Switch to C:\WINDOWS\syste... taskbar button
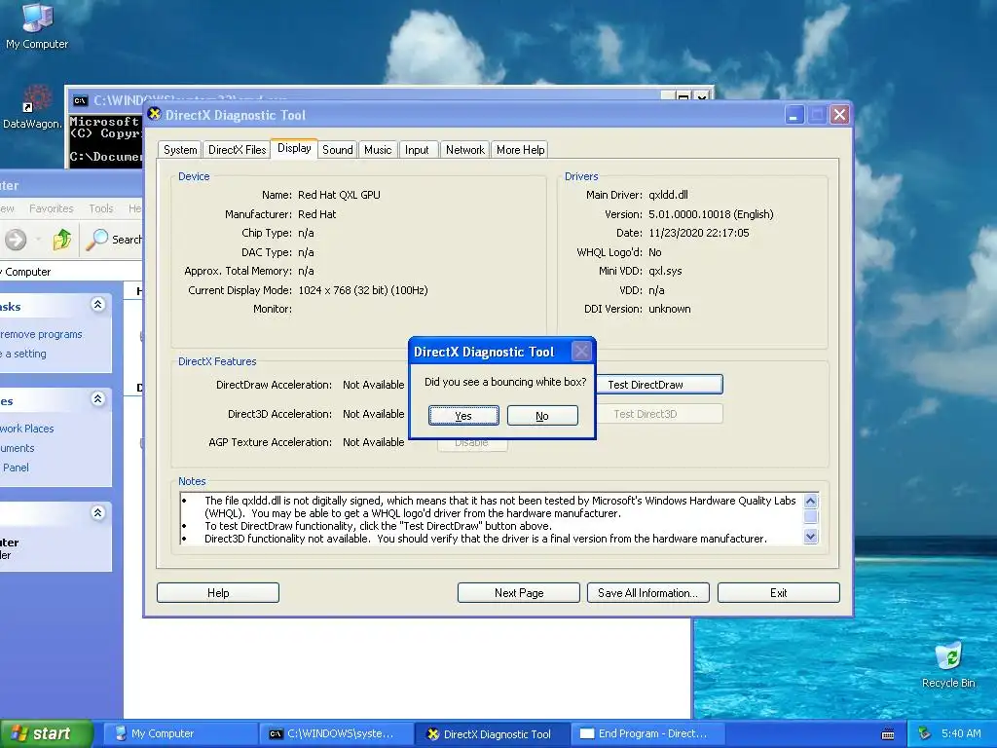 (x=337, y=734)
